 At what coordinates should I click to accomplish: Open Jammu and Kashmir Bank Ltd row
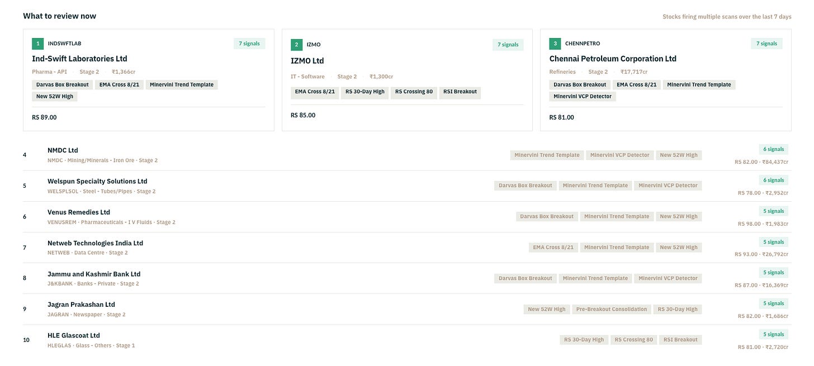click(407, 278)
